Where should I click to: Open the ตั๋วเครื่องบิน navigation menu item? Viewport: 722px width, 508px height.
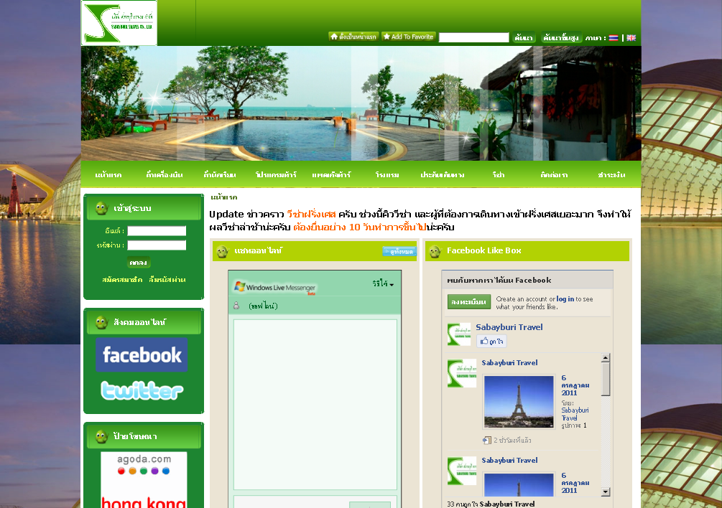[x=165, y=174]
